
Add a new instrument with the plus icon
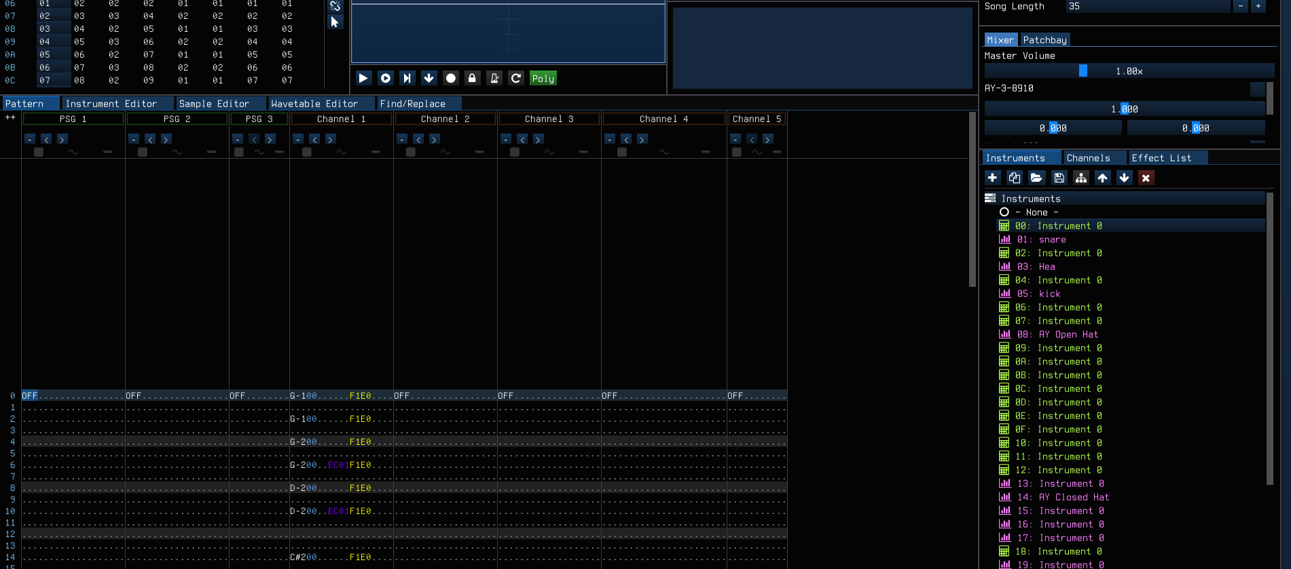click(993, 178)
